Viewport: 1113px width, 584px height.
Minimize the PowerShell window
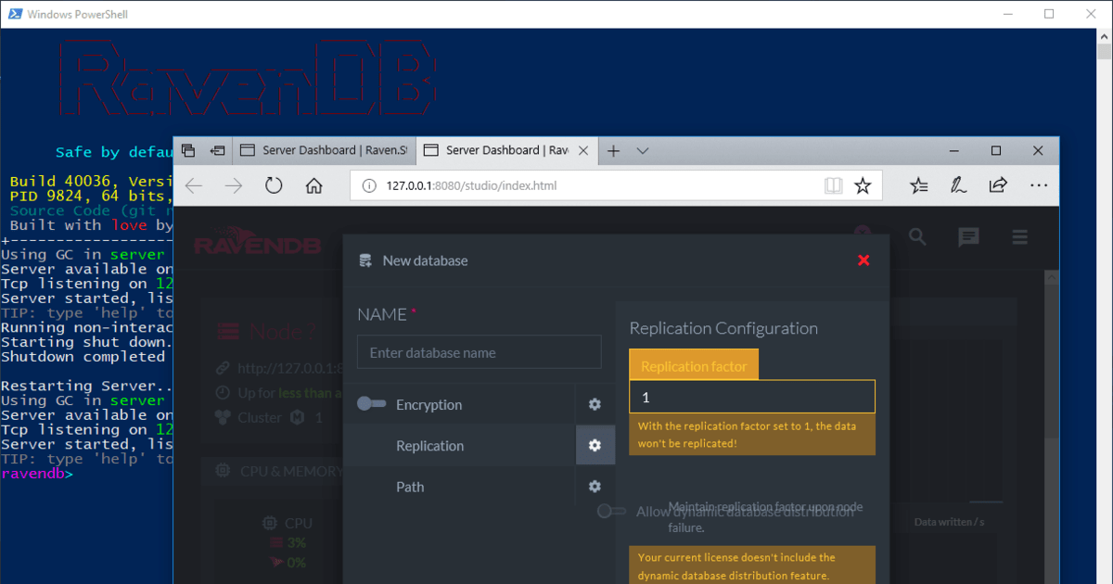pyautogui.click(x=1007, y=14)
